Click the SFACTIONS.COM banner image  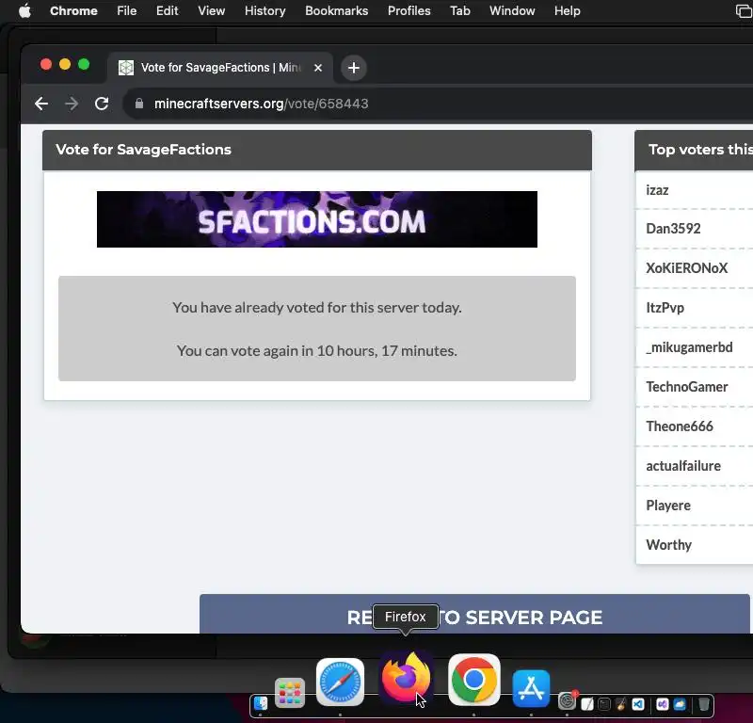tap(317, 219)
